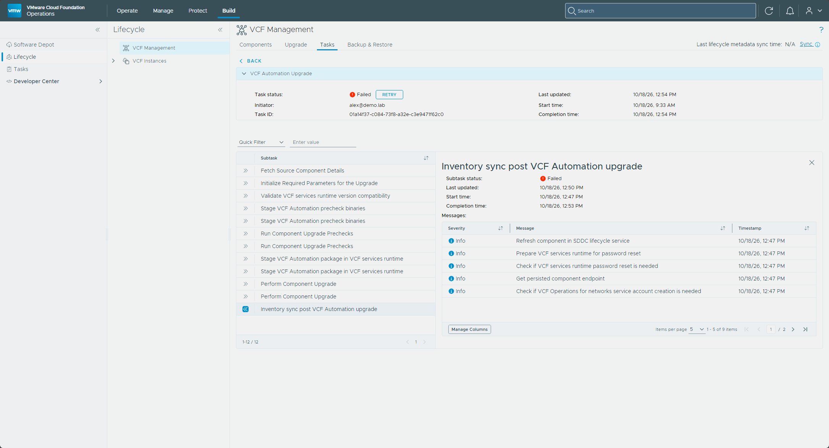Click the messages page number box
This screenshot has width=829, height=448.
pyautogui.click(x=771, y=329)
